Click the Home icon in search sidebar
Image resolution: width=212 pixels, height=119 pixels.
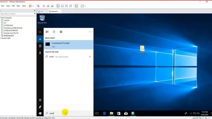(x=40, y=39)
